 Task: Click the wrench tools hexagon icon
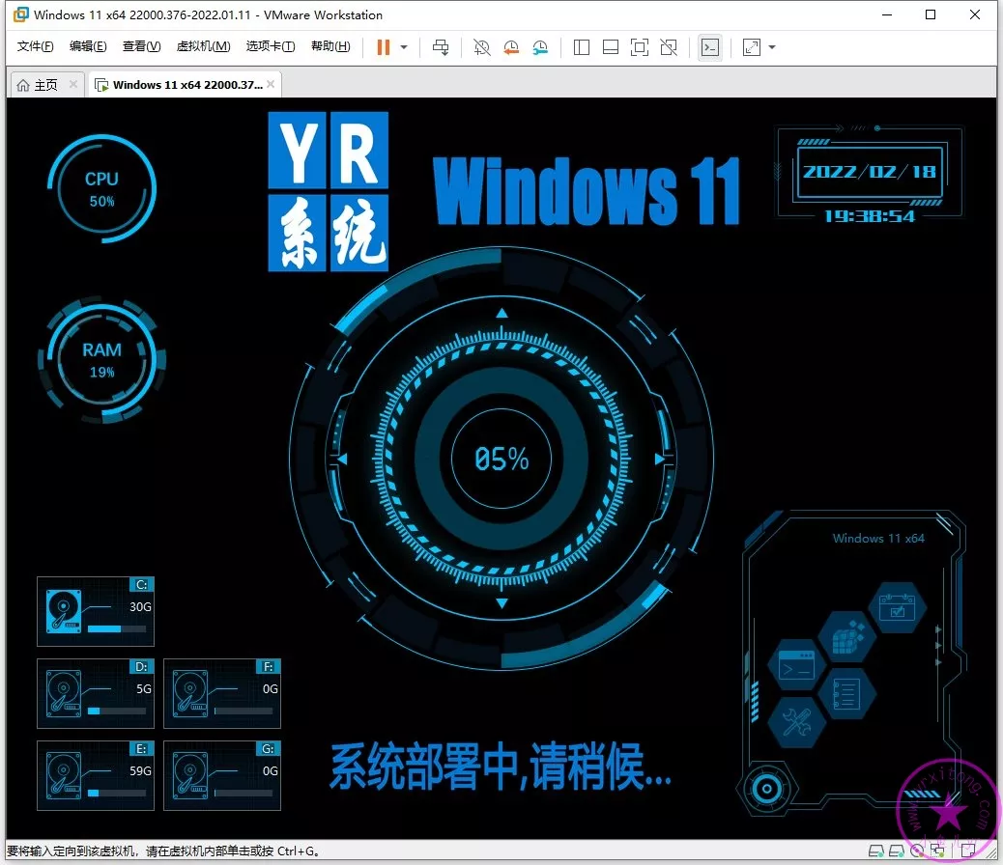tap(796, 723)
